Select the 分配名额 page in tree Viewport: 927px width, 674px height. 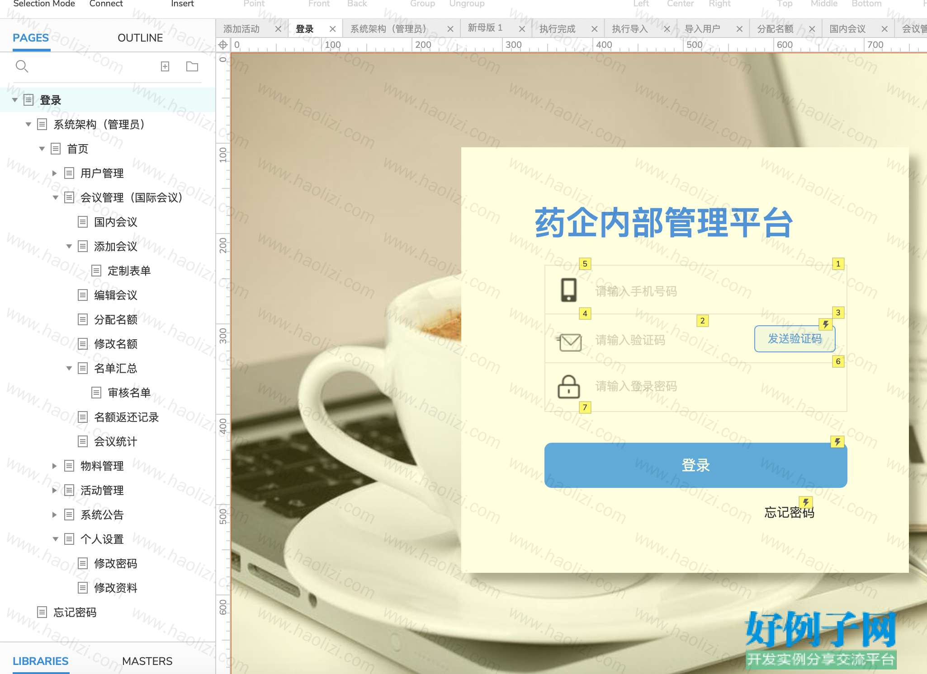tap(116, 319)
